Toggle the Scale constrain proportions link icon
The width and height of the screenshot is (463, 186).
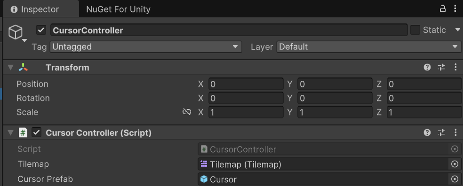(x=187, y=112)
